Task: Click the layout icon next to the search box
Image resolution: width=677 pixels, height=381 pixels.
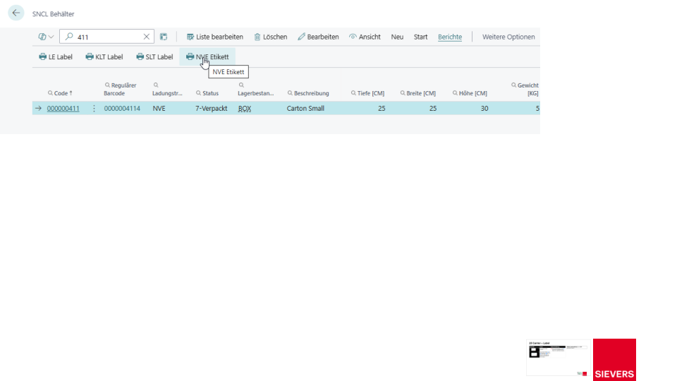Action: click(164, 37)
